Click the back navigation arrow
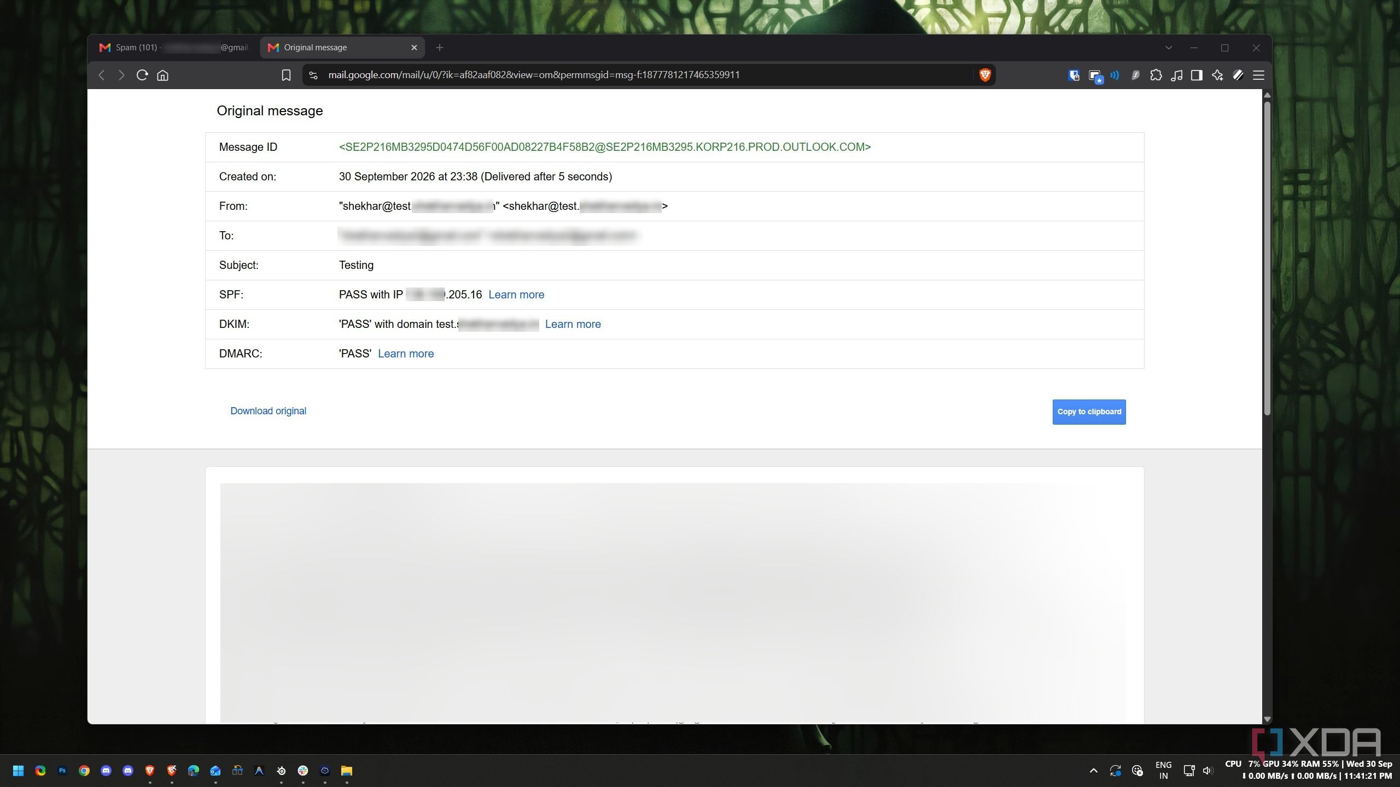 pyautogui.click(x=101, y=75)
